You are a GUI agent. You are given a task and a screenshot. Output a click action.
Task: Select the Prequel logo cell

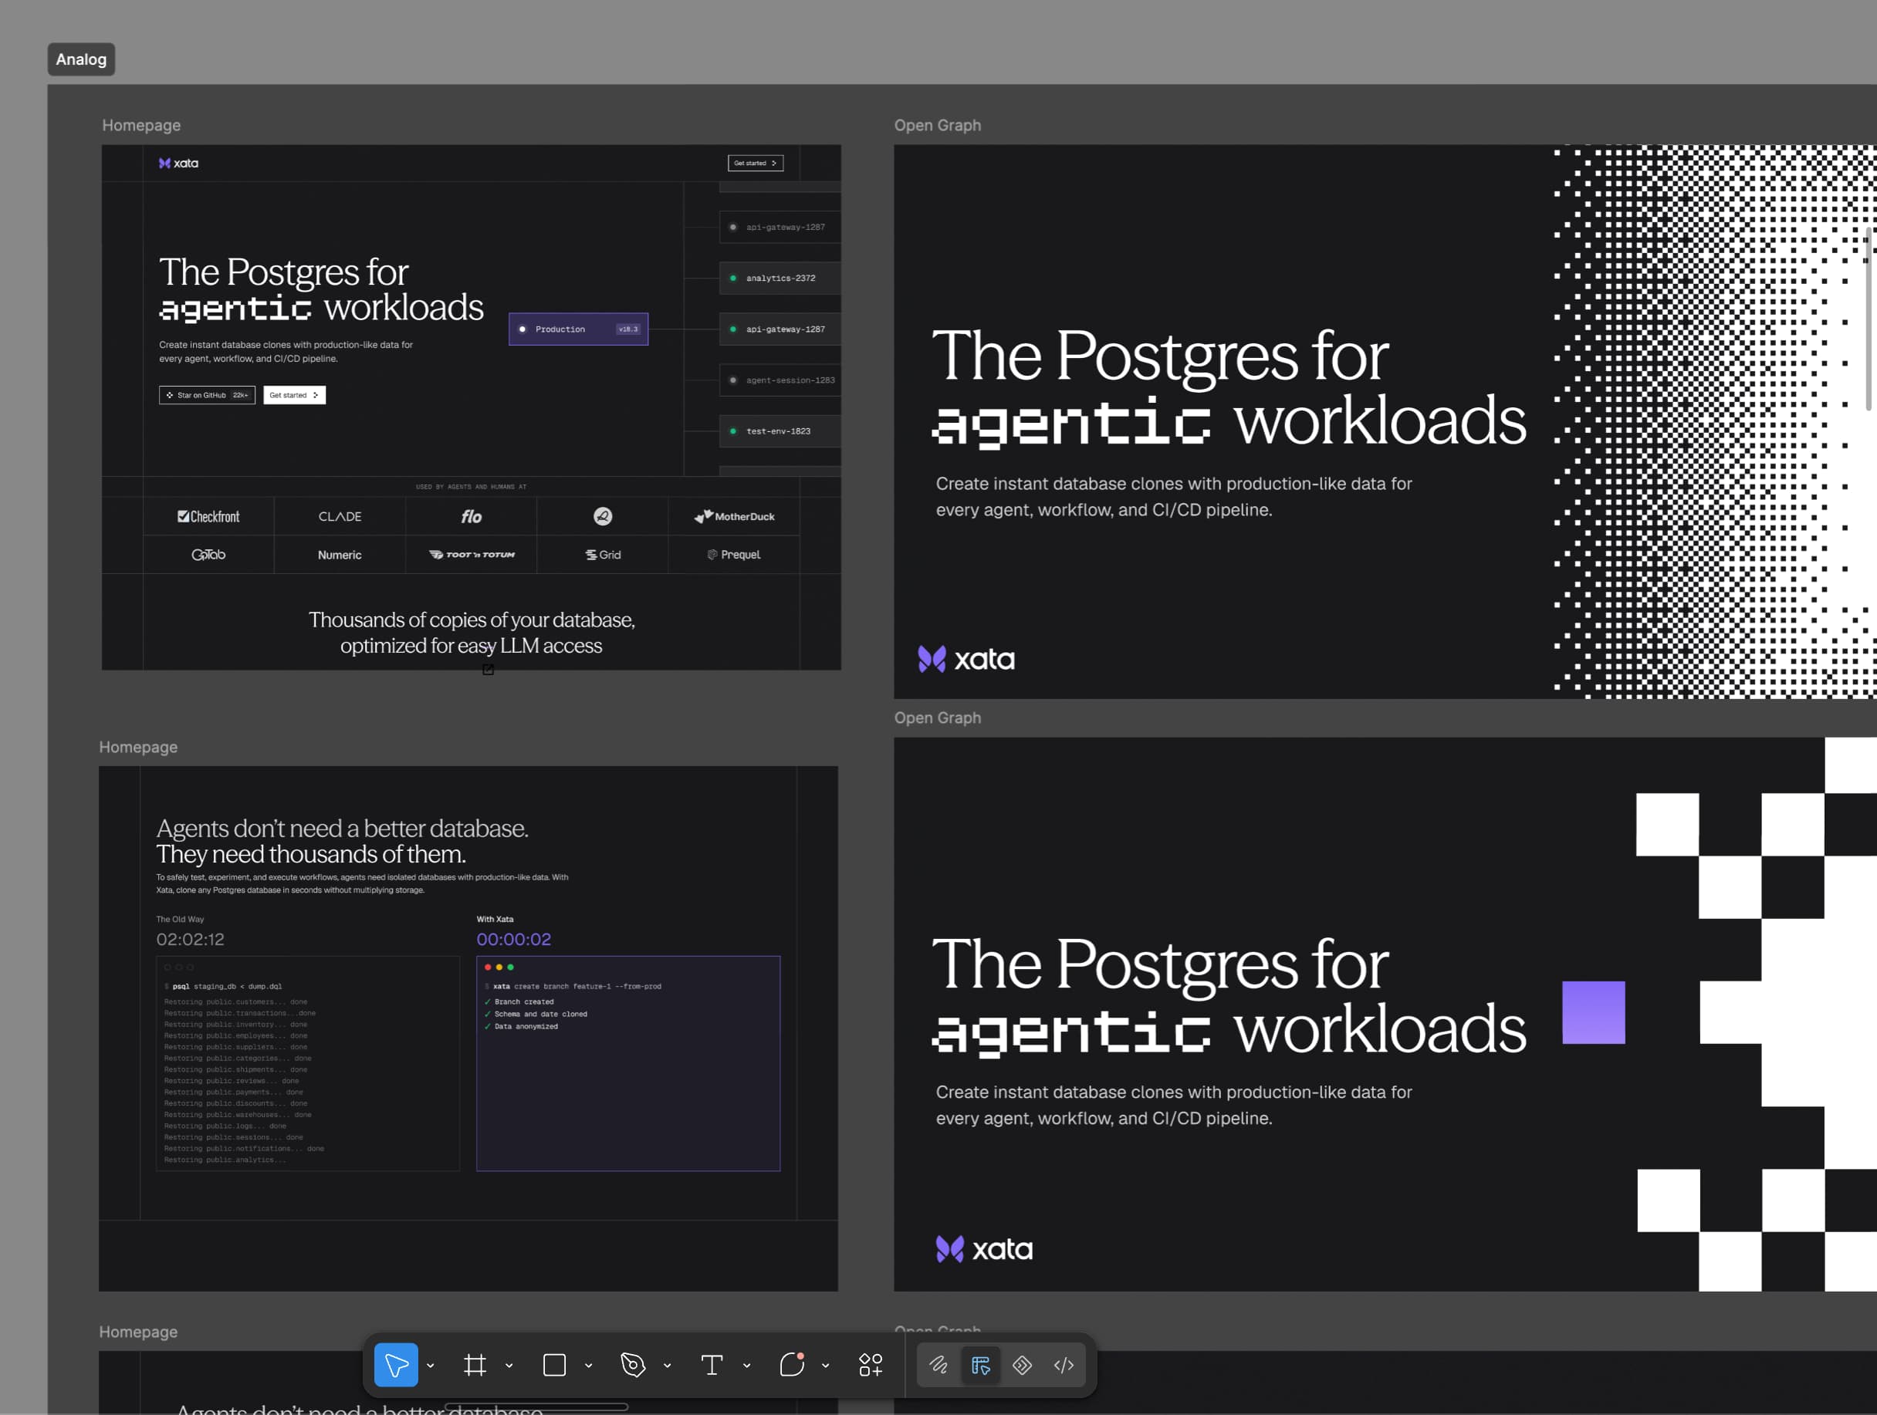point(734,555)
